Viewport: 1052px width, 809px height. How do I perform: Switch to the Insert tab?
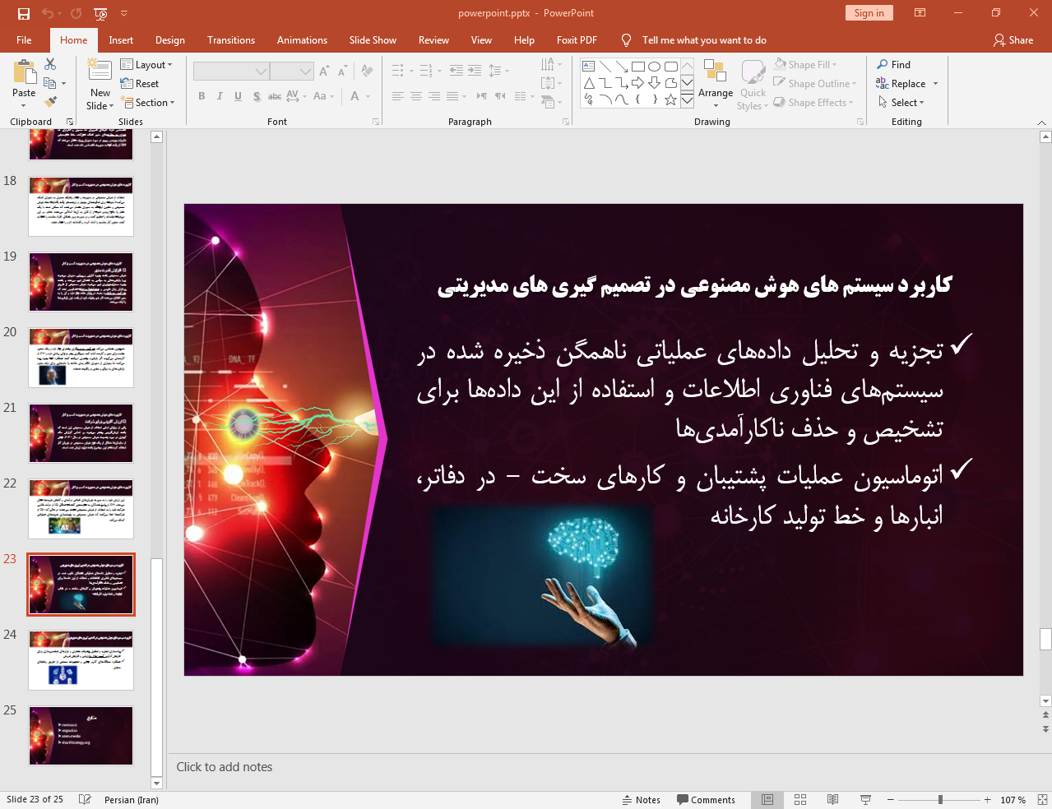click(121, 40)
